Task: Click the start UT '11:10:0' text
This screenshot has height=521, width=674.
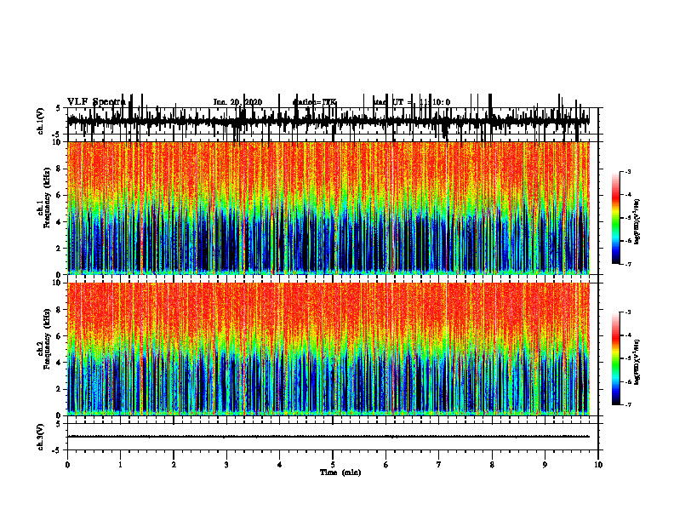Action: [x=435, y=102]
